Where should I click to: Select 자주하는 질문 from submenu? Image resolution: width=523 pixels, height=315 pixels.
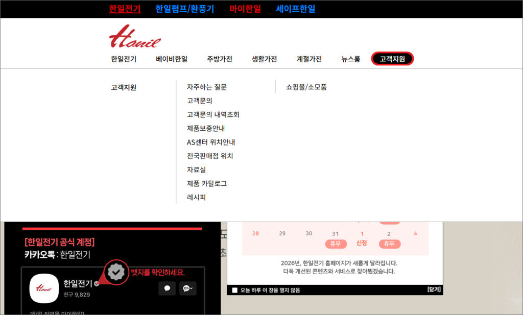tap(207, 87)
